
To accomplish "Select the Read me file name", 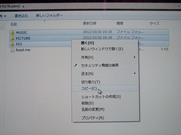I will (23, 50).
